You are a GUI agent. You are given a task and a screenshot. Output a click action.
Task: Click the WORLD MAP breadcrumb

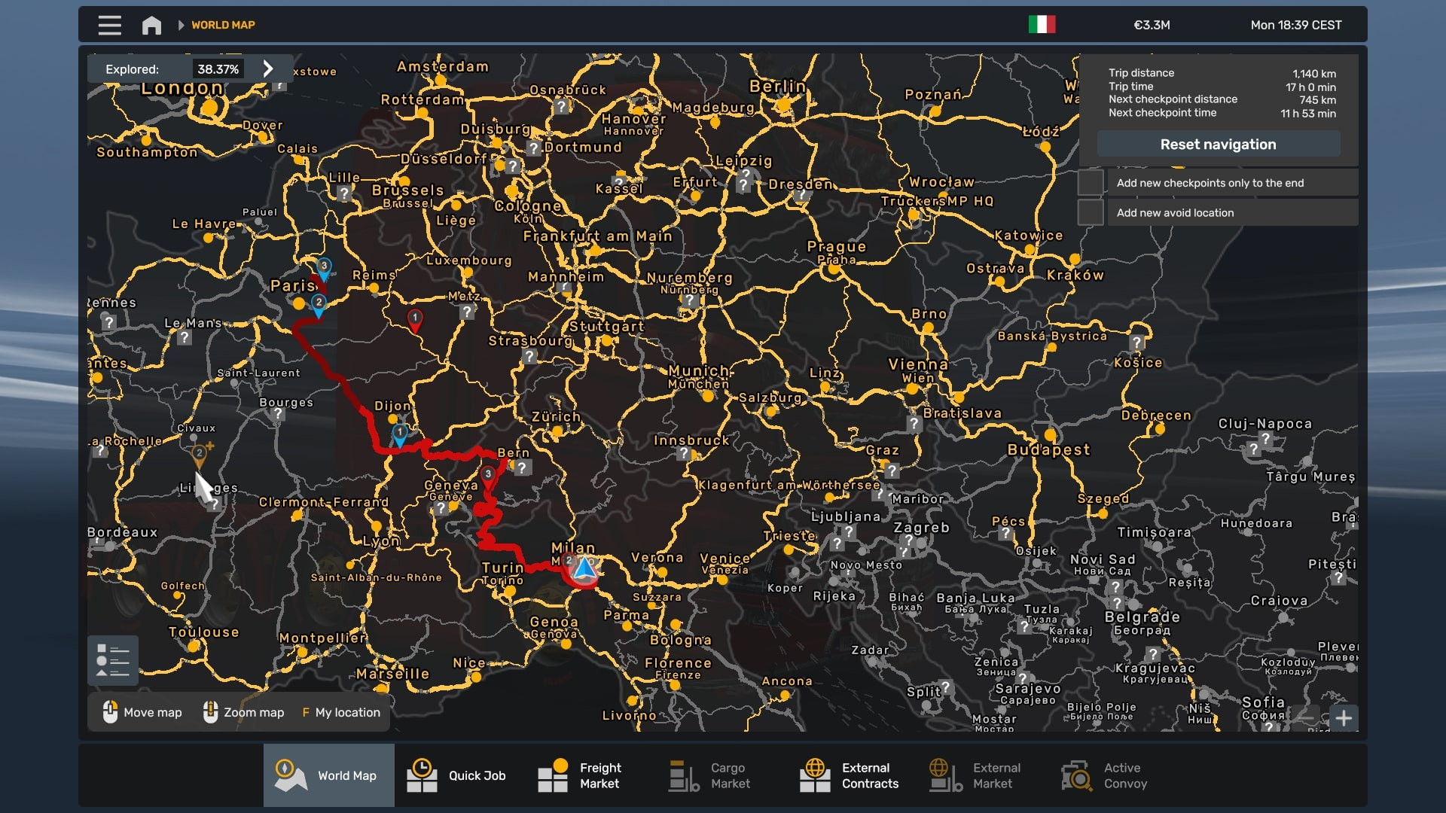click(x=223, y=25)
